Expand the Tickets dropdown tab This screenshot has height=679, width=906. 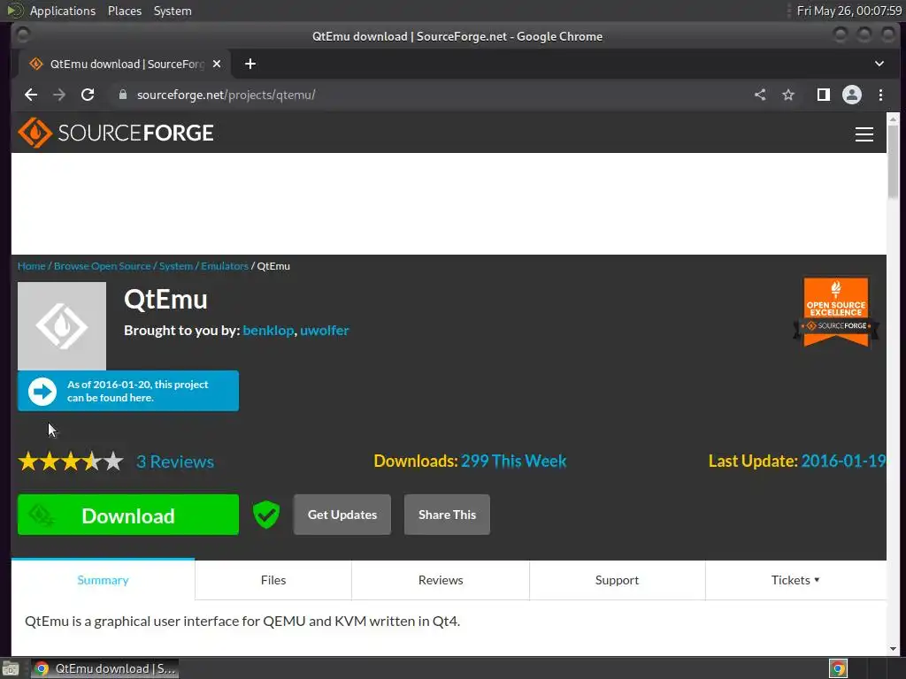point(795,580)
